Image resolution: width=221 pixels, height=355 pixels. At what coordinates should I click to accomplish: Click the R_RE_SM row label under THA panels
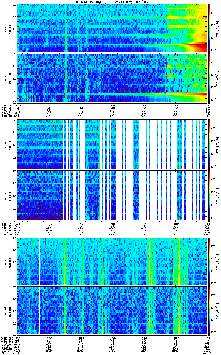7,117
